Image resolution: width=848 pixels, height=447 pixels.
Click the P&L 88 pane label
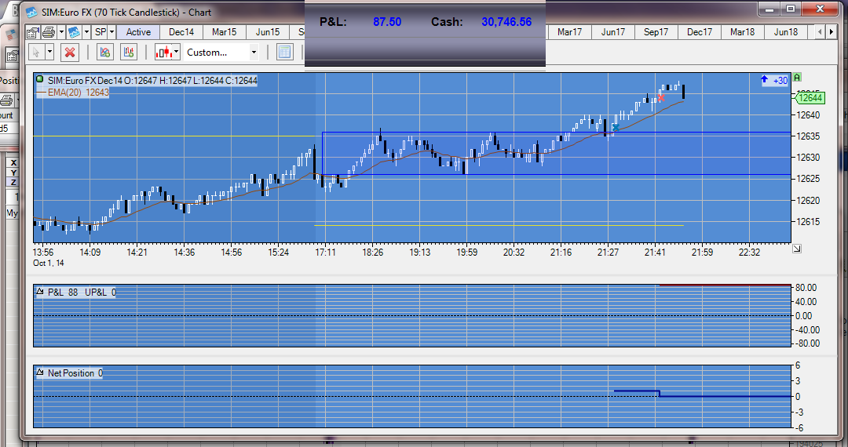(x=63, y=292)
